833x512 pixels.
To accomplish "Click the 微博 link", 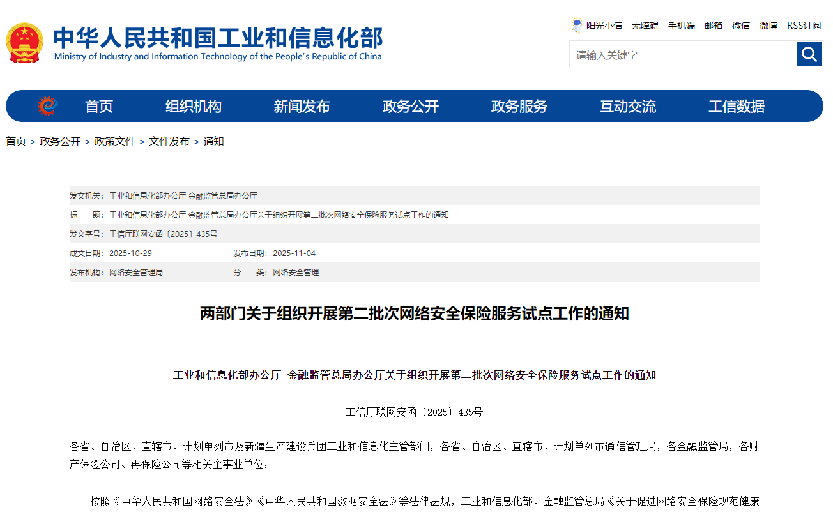I will (768, 26).
